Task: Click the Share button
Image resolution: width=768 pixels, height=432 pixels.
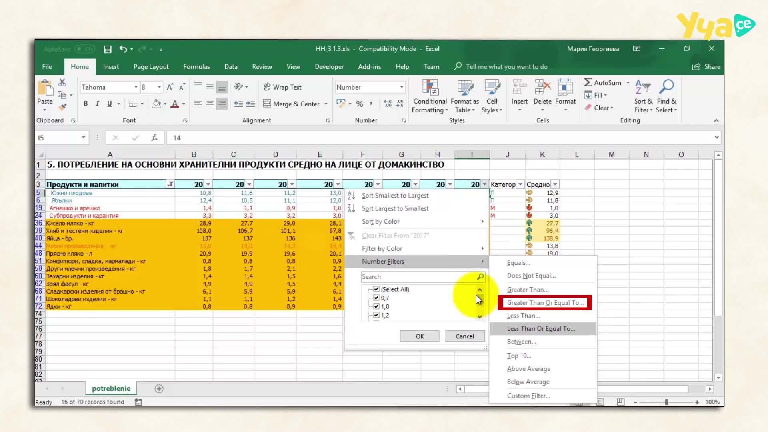Action: pos(706,67)
